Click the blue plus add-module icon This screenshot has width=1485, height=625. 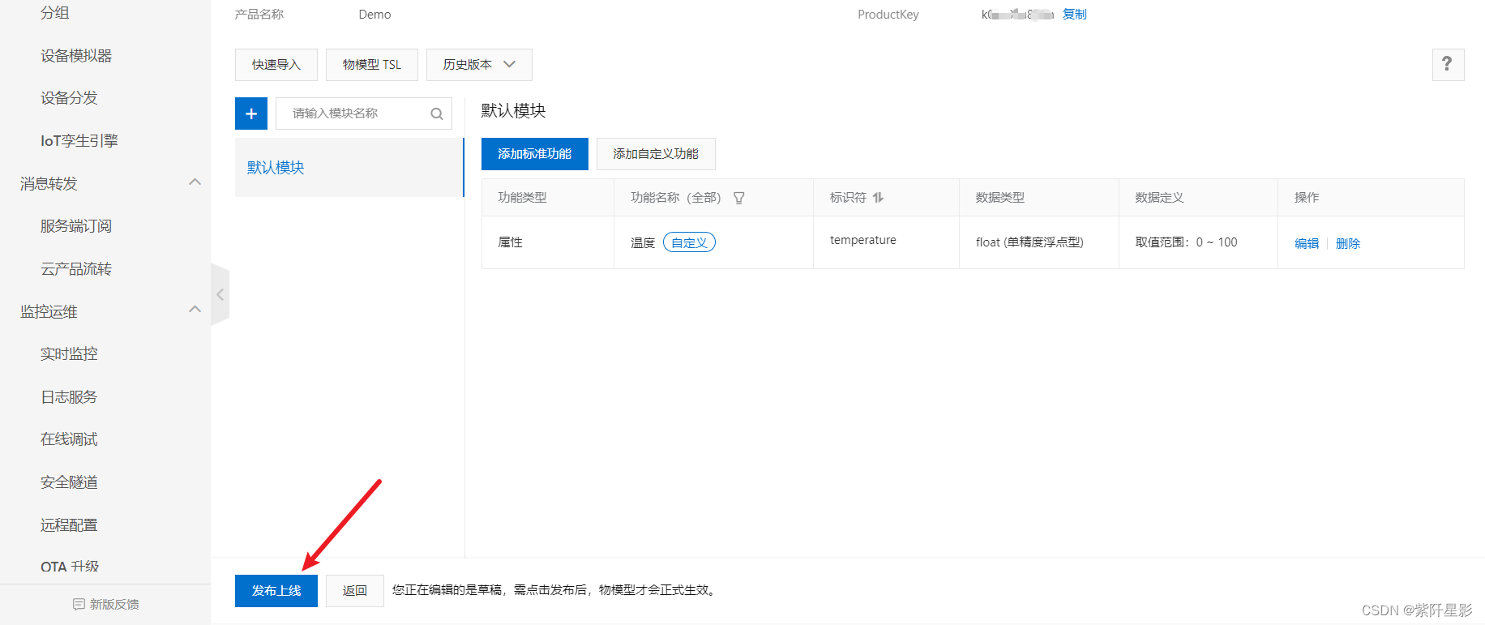[251, 113]
